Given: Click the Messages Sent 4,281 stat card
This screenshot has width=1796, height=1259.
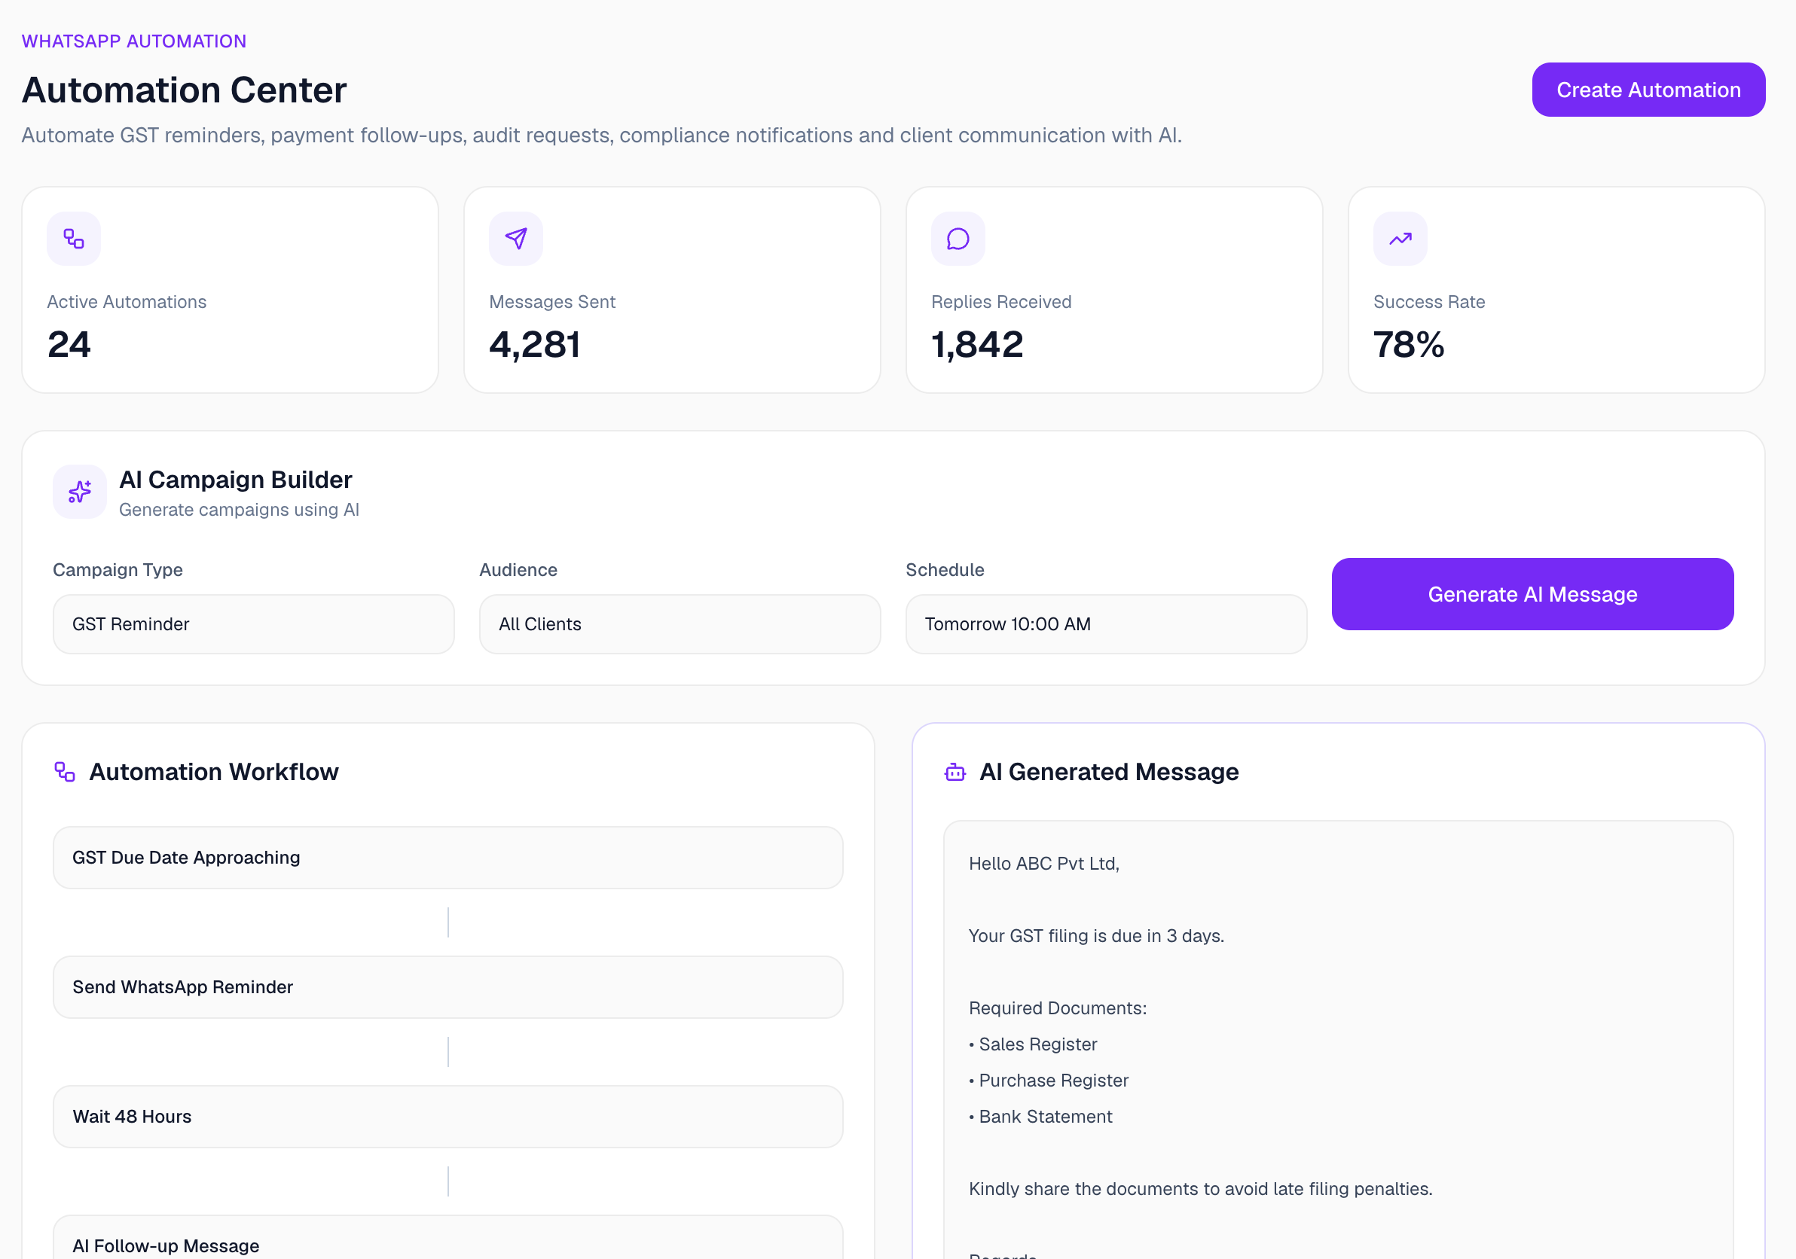Looking at the screenshot, I should pos(672,290).
